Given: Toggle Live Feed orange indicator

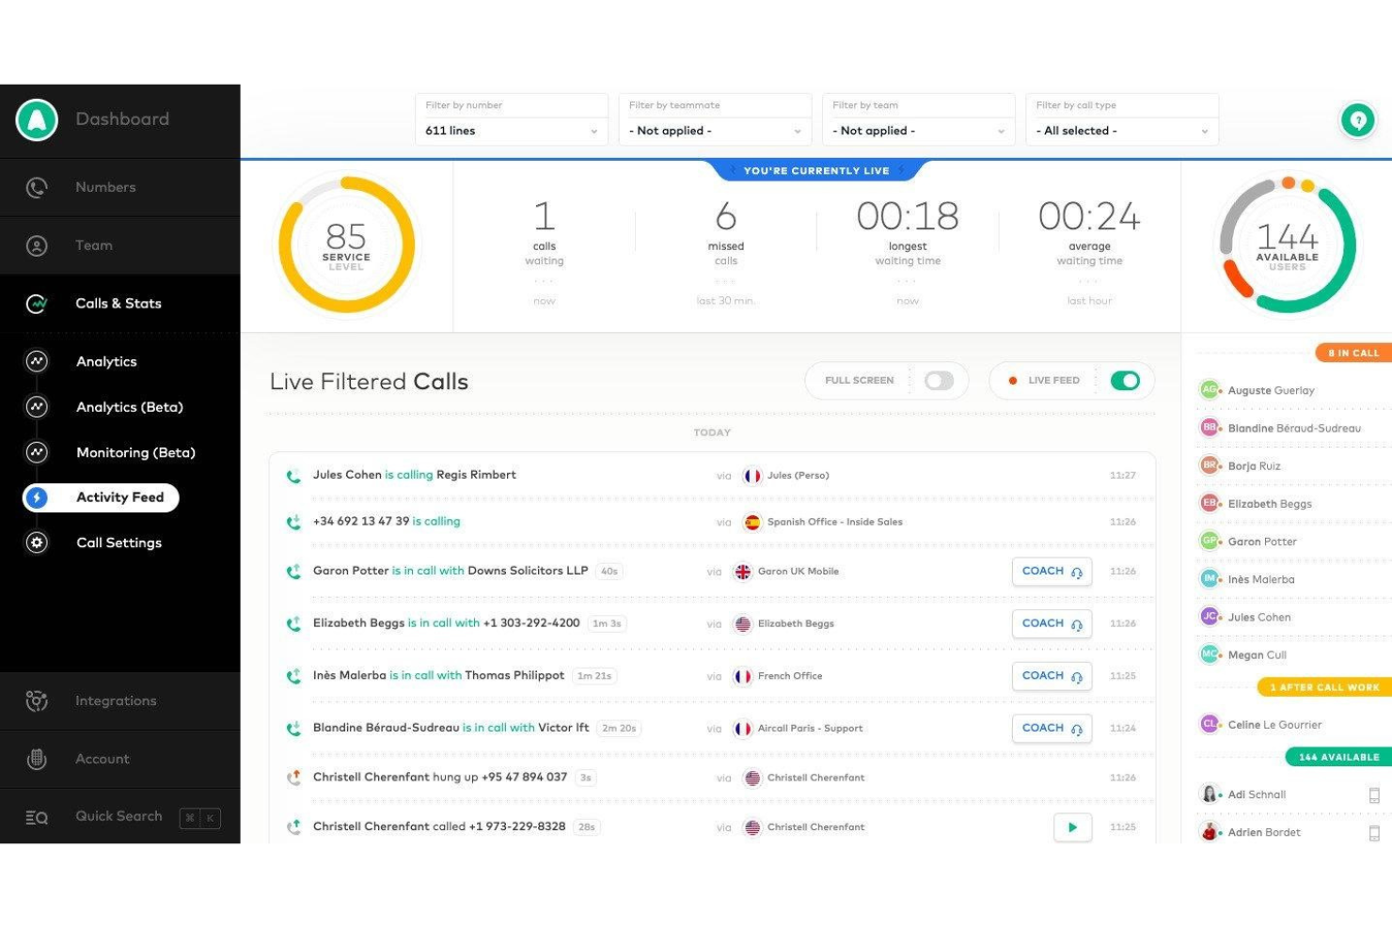Looking at the screenshot, I should pos(1013,380).
